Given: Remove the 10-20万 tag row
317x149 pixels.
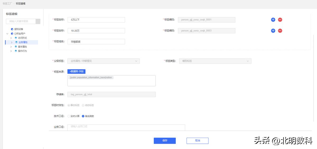Looking at the screenshot, I should (x=280, y=31).
